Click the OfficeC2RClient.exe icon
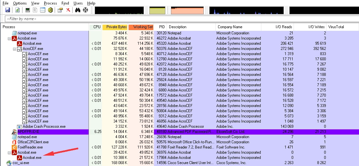Image resolution: width=359 pixels, height=166 pixels. (x=14, y=142)
